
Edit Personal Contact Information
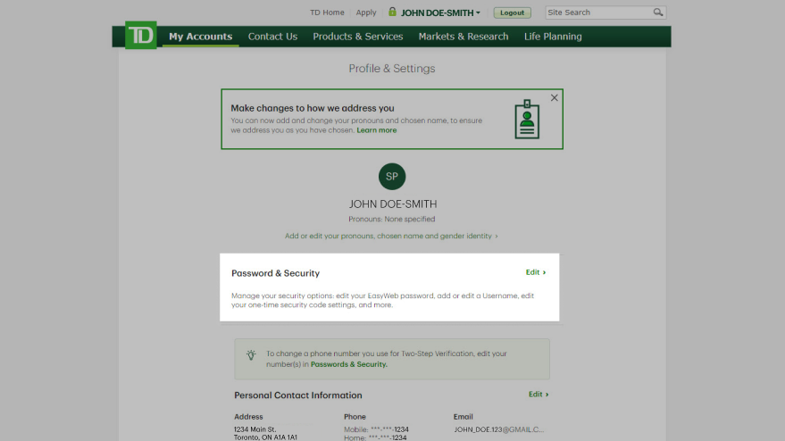[539, 395]
